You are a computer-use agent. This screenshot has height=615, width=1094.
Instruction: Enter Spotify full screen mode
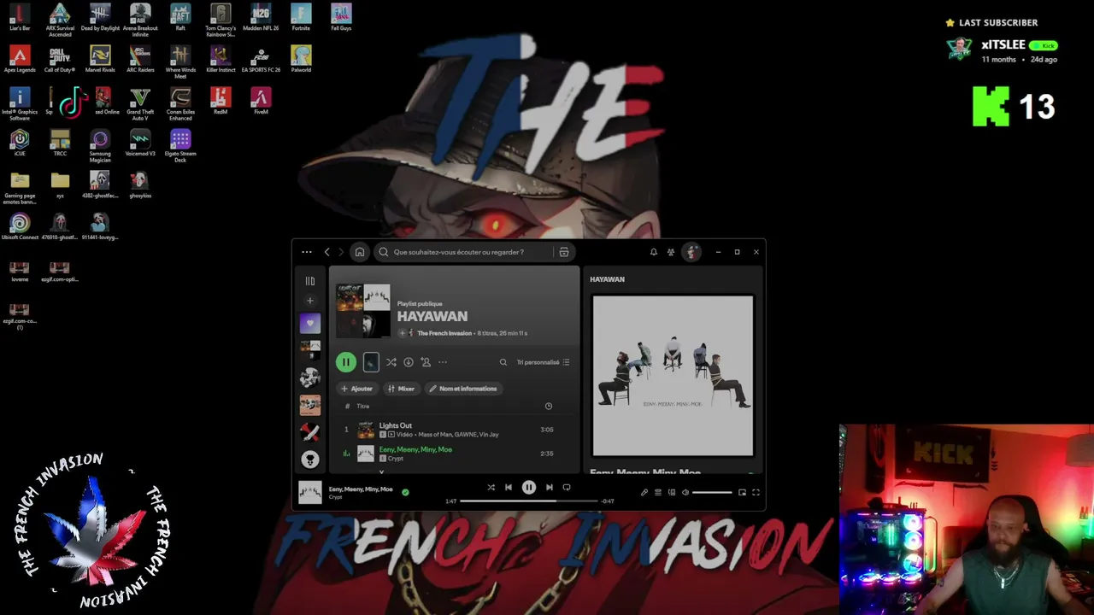[x=756, y=492]
